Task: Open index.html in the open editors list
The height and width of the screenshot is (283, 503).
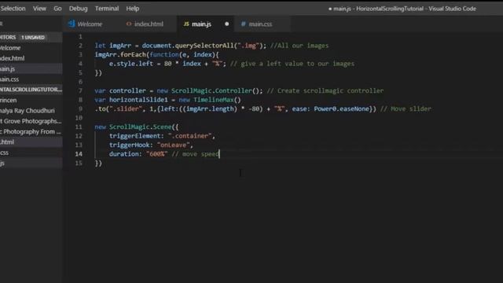Action: point(31,58)
